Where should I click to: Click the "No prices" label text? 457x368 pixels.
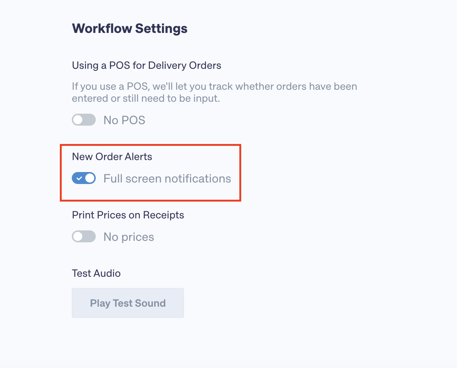(x=129, y=237)
